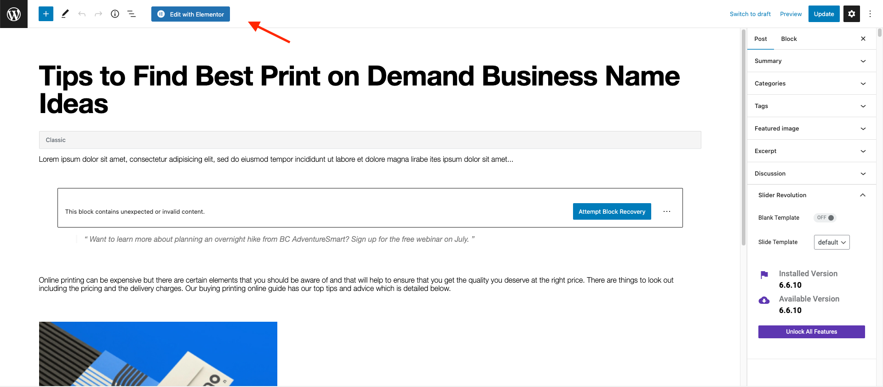Select the Post tab

pos(761,39)
